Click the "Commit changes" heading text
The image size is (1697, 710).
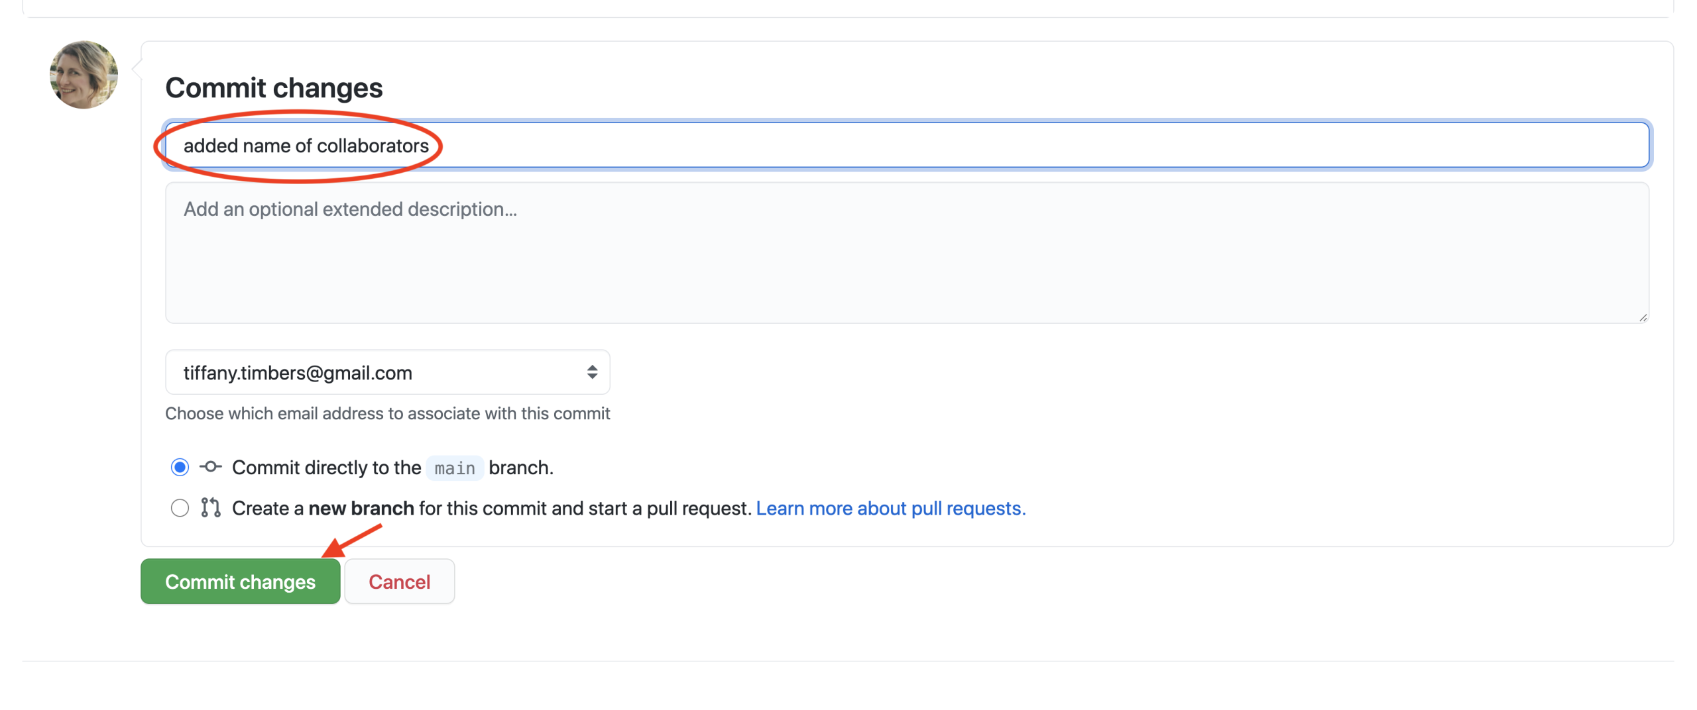274,88
